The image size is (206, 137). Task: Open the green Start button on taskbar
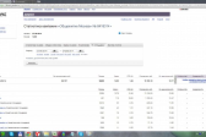click(x=3, y=134)
